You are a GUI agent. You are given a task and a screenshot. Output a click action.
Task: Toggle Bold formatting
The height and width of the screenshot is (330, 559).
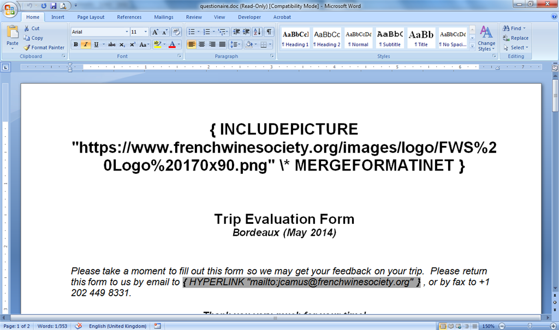(x=75, y=45)
